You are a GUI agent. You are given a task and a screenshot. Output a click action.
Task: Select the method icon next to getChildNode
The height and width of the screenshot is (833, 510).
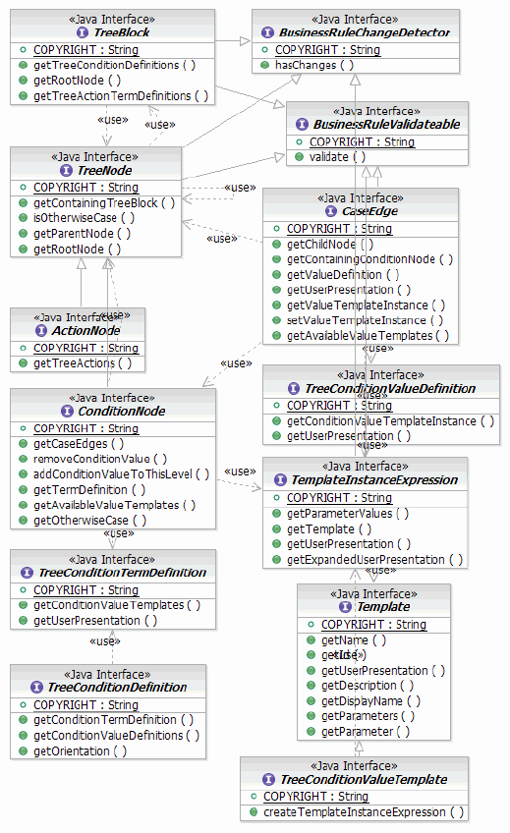tap(276, 245)
